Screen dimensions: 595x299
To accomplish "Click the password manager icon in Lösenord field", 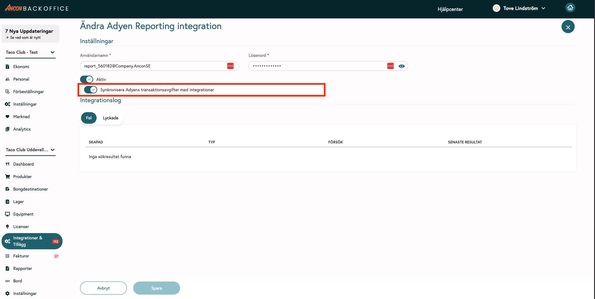I will click(x=391, y=66).
